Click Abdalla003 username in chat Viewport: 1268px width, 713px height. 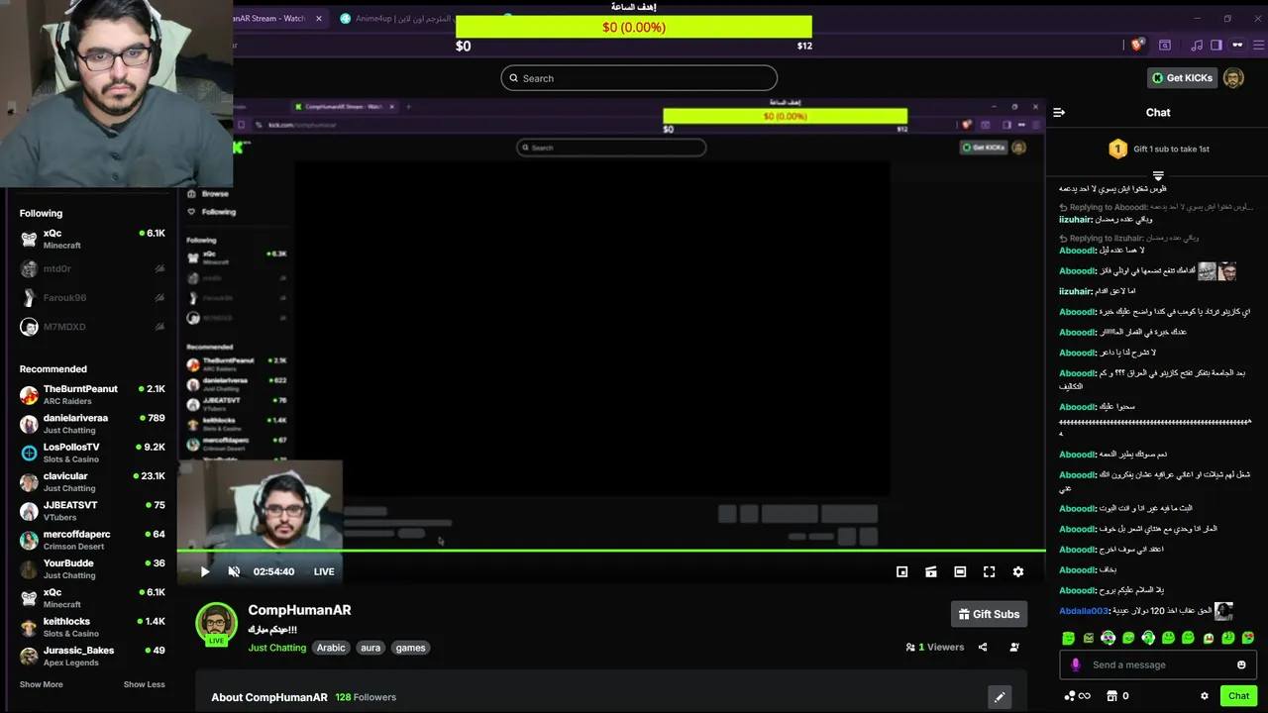pyautogui.click(x=1083, y=611)
